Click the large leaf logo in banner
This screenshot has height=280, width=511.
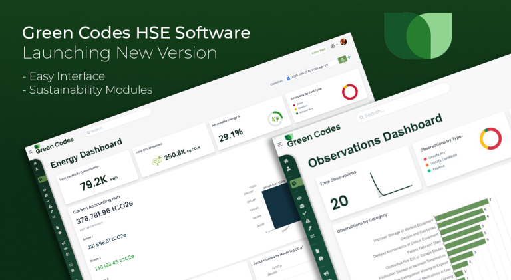click(418, 35)
